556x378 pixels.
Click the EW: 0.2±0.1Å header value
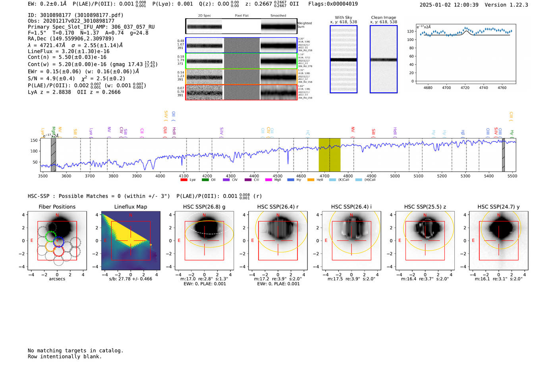point(47,4)
